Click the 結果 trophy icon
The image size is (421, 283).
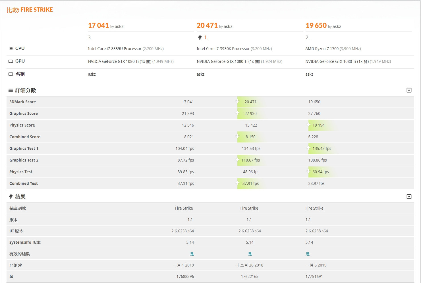tap(11, 197)
